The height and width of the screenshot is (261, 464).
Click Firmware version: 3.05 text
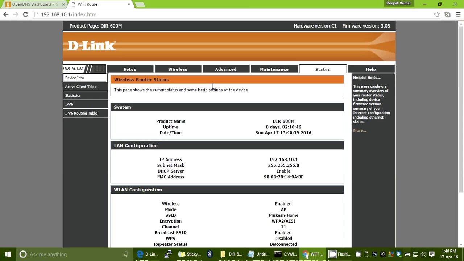pos(366,26)
